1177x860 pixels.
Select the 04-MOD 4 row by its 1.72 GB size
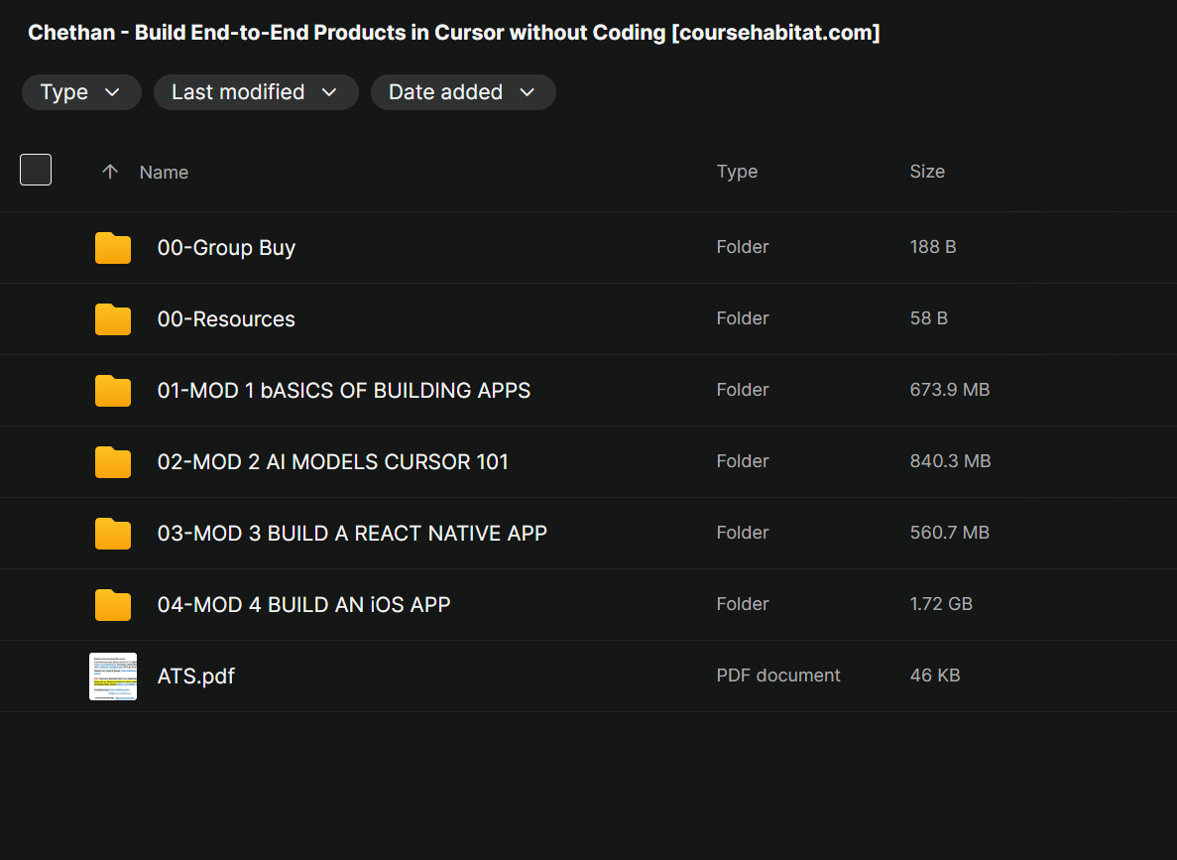(940, 604)
